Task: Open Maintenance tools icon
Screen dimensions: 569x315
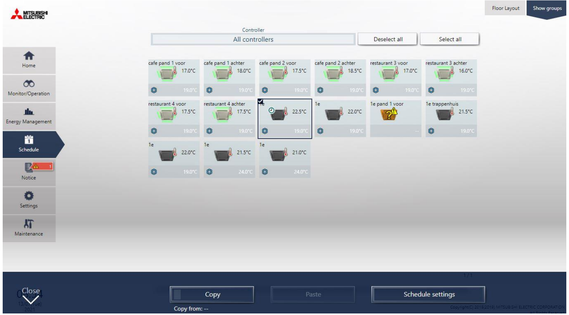Action: [29, 224]
